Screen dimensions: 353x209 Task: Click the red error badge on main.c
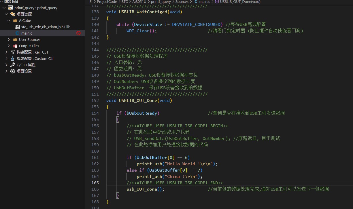(78, 33)
